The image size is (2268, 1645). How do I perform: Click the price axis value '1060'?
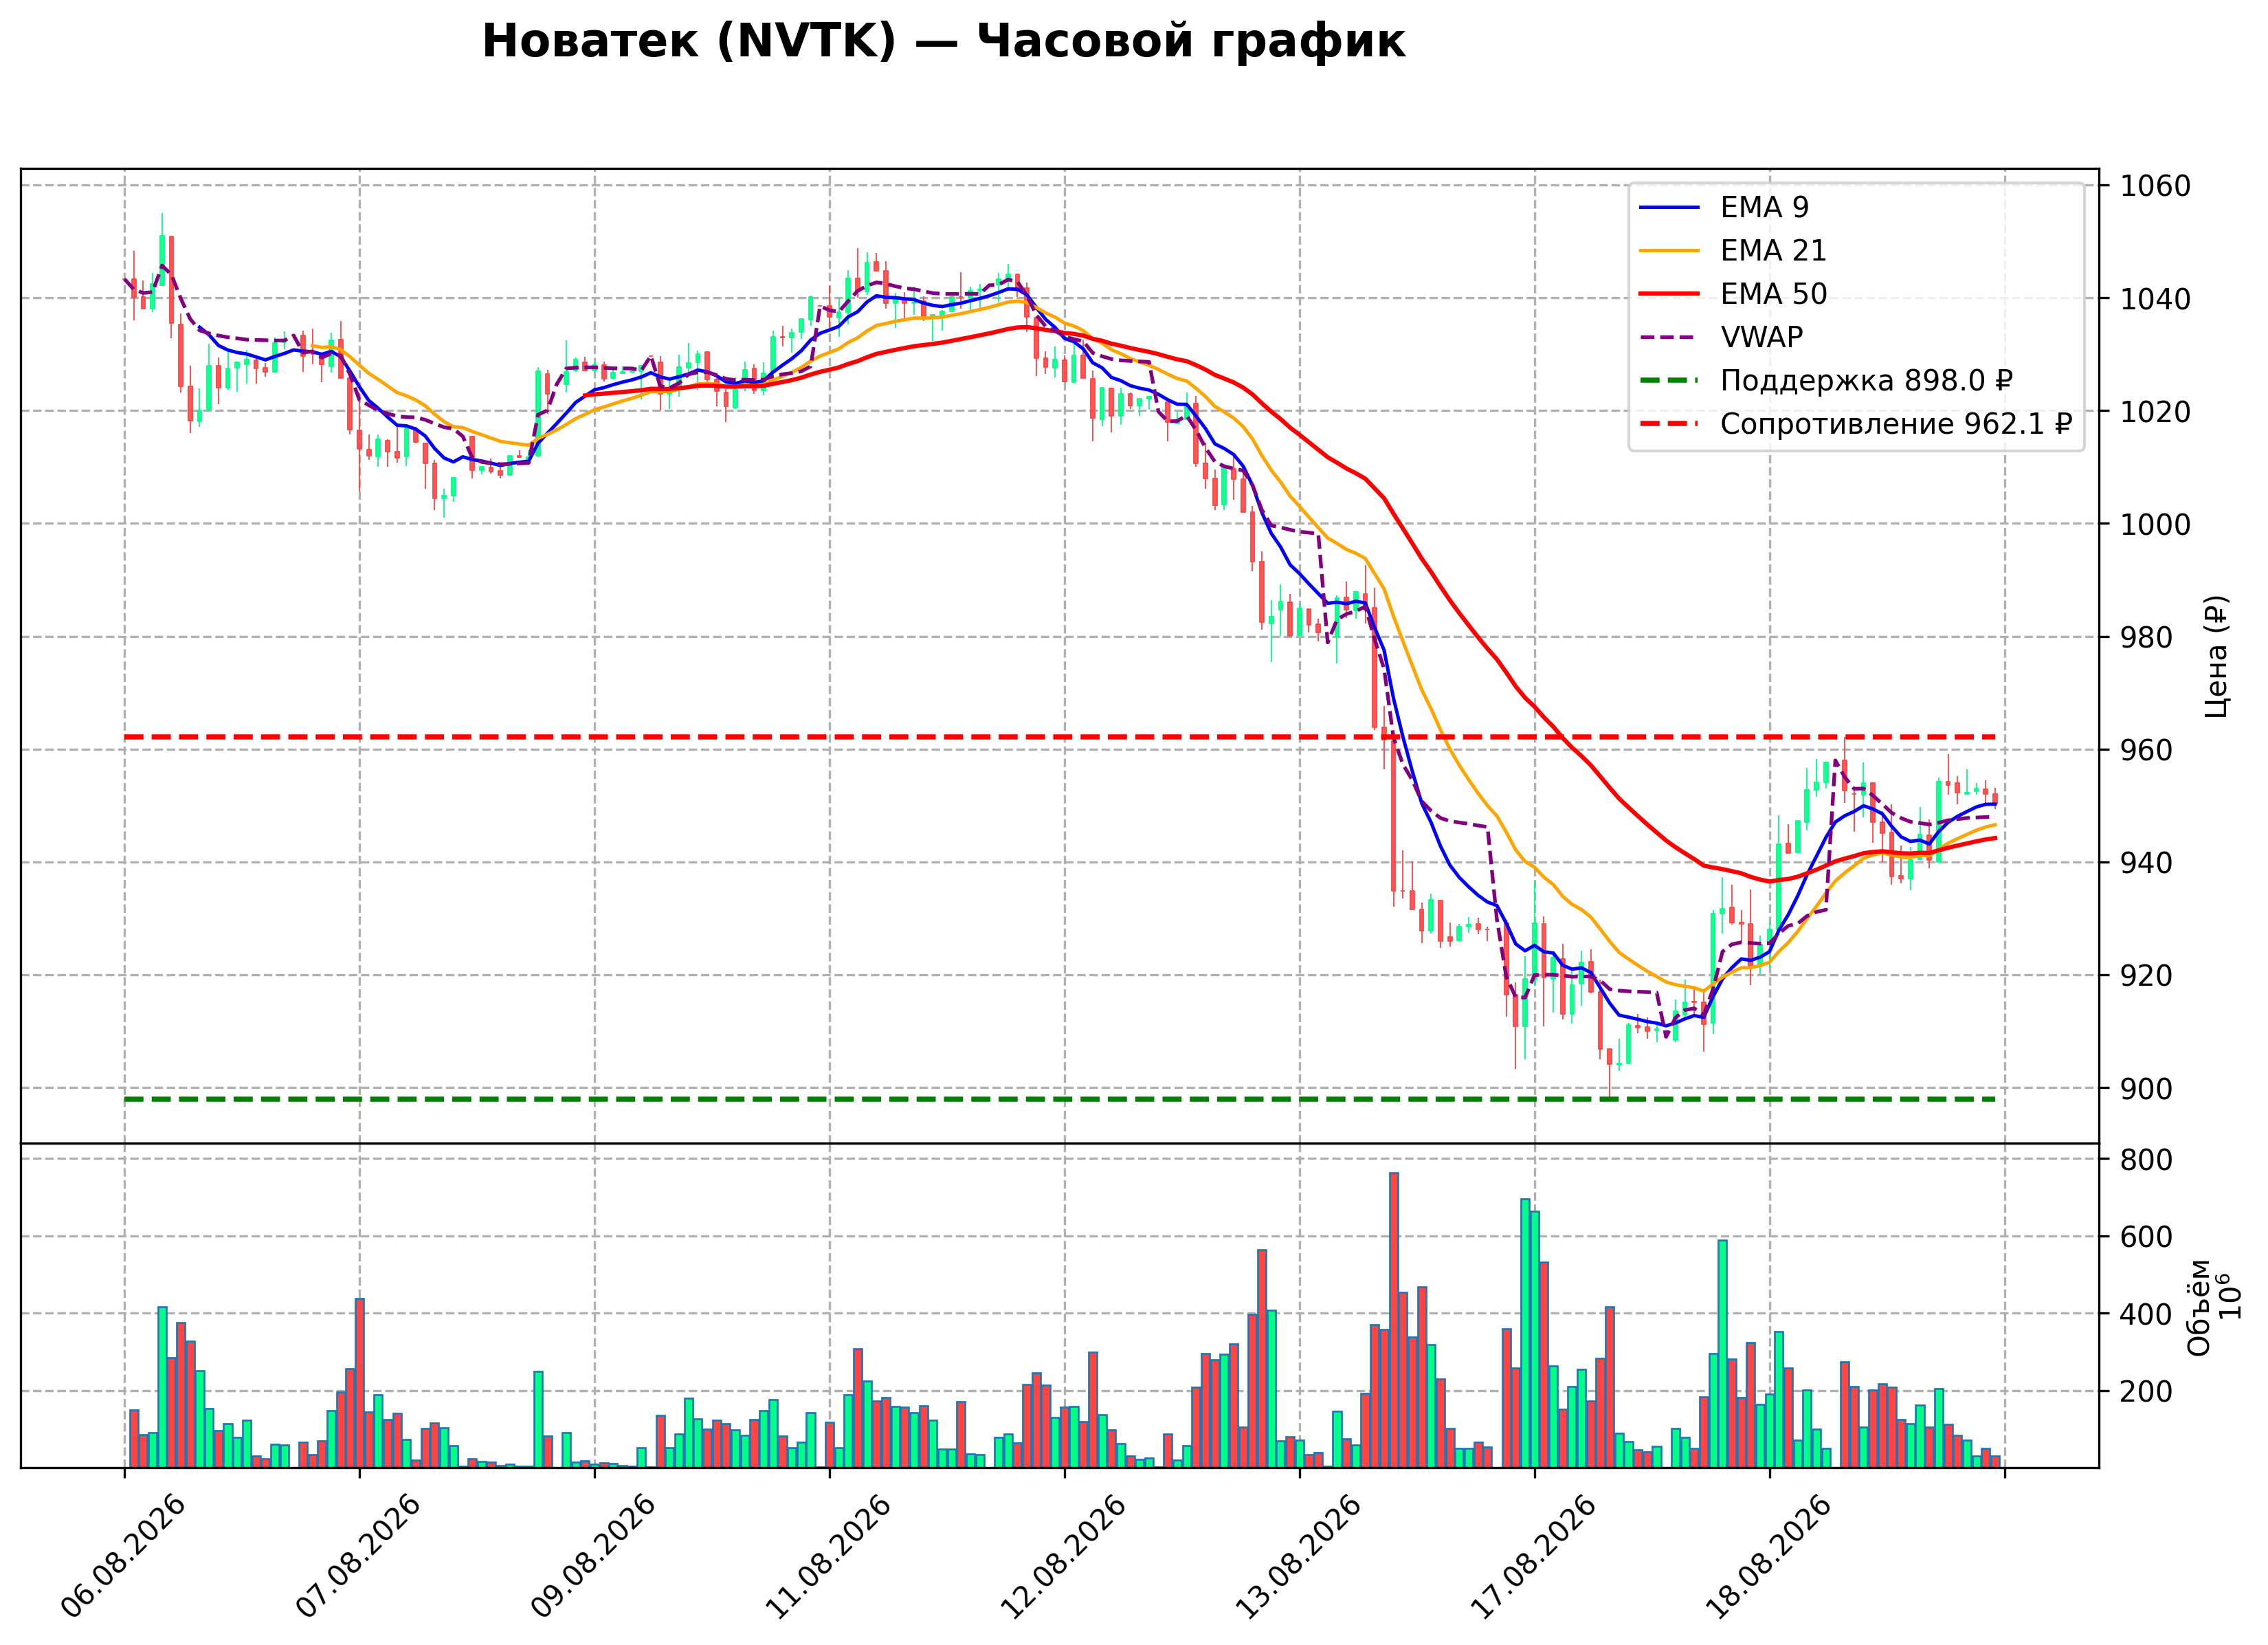(2156, 186)
